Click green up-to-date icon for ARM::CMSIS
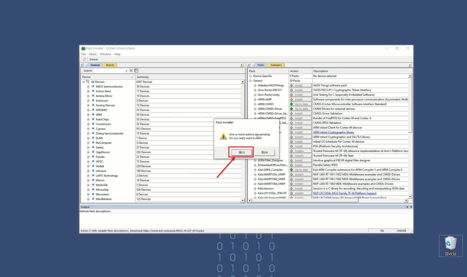Image resolution: width=467 pixels, height=277 pixels. pyautogui.click(x=291, y=104)
